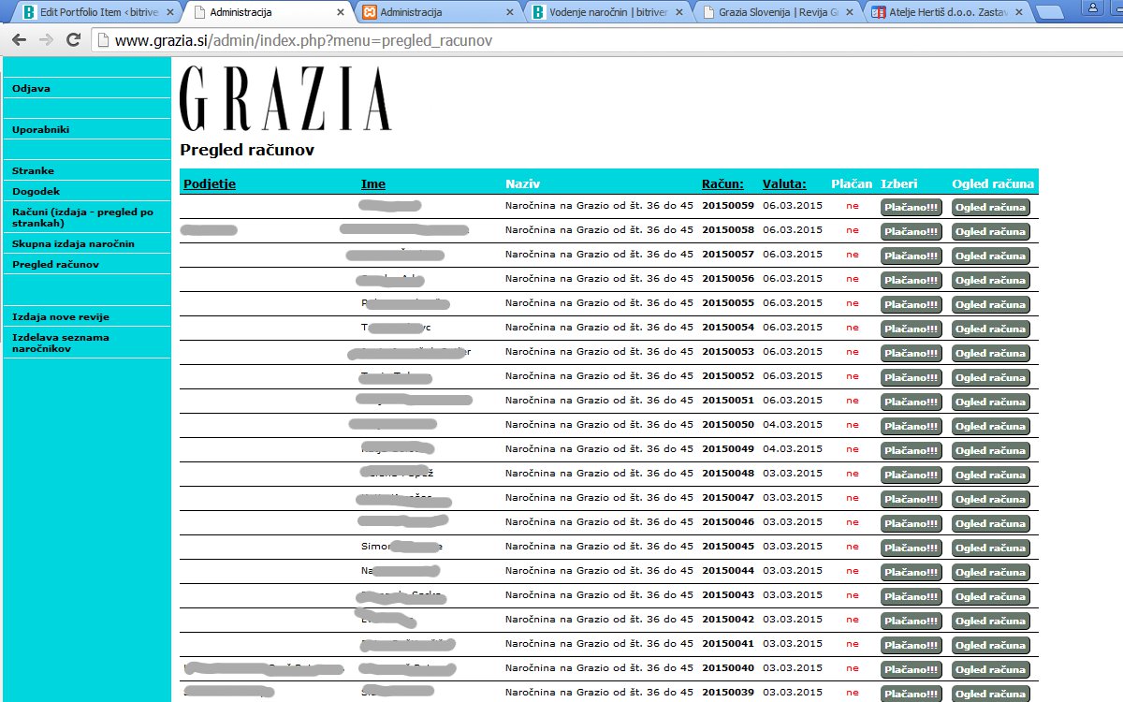
Task: Mark invoice 20150054 as 'Plačano!!!'
Action: pos(912,329)
